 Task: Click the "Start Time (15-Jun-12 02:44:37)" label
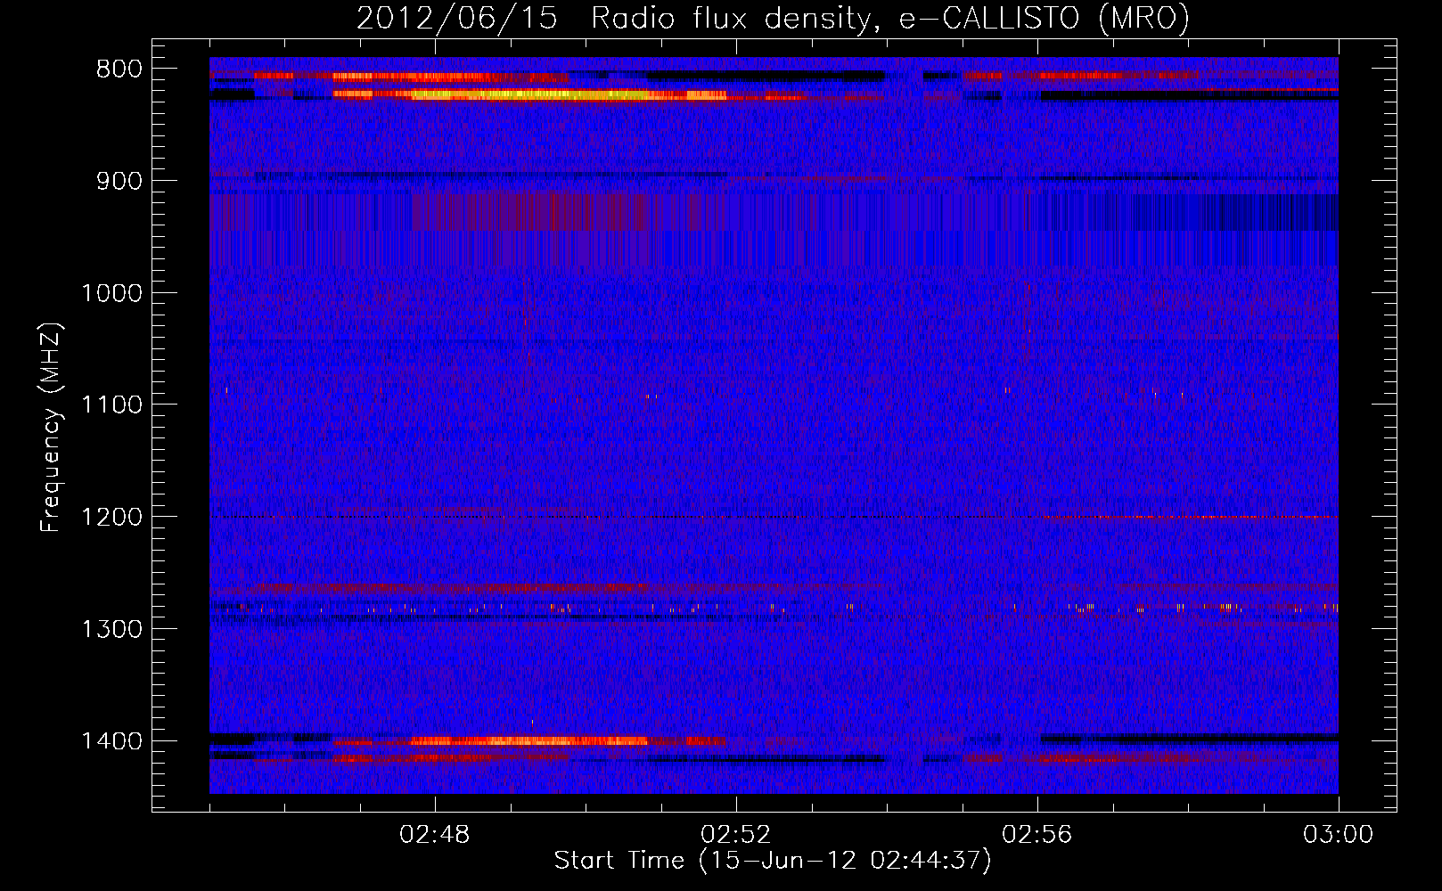point(773,861)
